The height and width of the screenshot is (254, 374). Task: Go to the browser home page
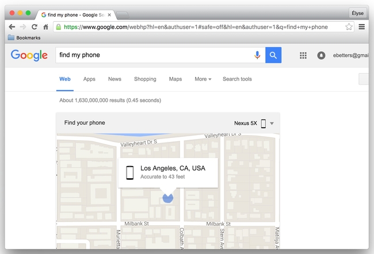(x=45, y=27)
